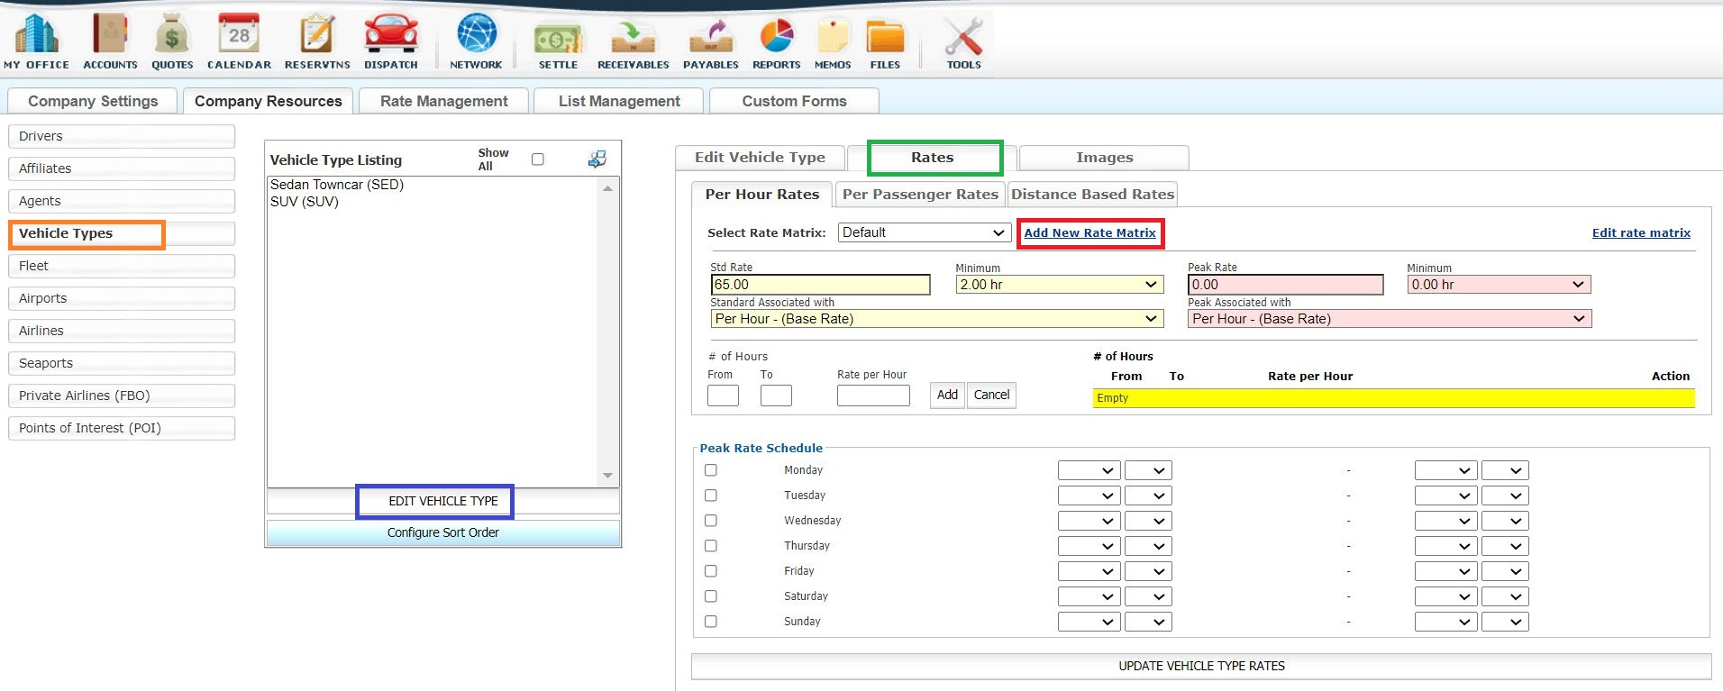Click the vehicle type listing export icon

(597, 159)
